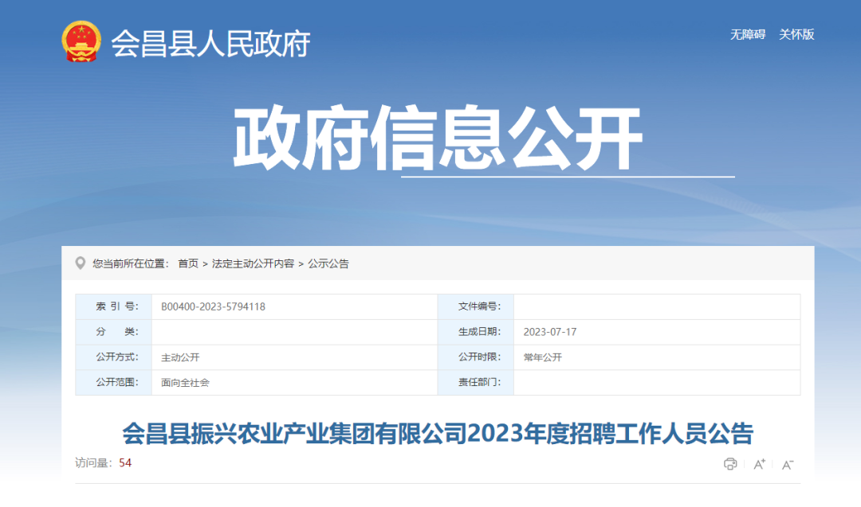Click the visit count number 54
Screen dimensions: 861x507
(125, 463)
